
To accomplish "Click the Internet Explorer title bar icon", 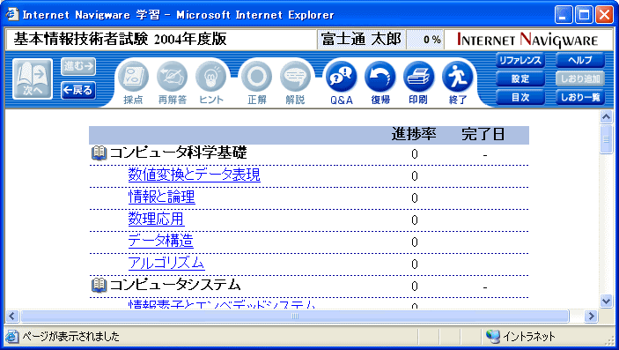I will 12,15.
